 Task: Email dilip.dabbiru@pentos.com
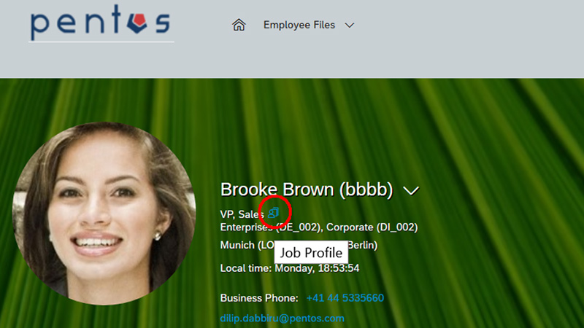pyautogui.click(x=282, y=319)
